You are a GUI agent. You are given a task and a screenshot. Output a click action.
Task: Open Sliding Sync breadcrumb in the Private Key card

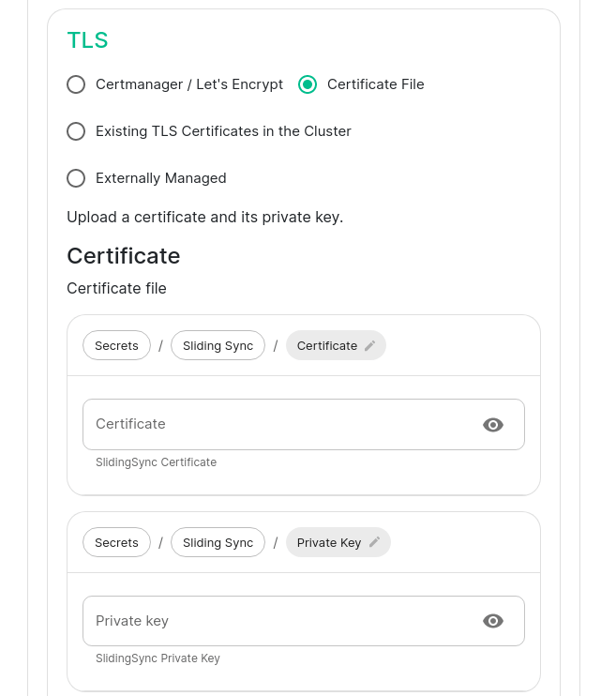[218, 543]
